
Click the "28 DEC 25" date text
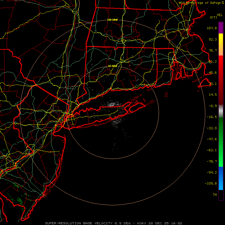click(x=159, y=223)
